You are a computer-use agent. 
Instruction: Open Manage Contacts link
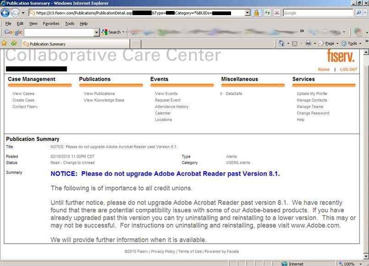point(312,100)
